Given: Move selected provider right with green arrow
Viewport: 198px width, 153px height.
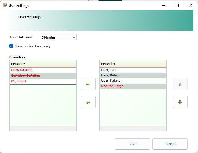Looking at the screenshot, I should pyautogui.click(x=88, y=84).
